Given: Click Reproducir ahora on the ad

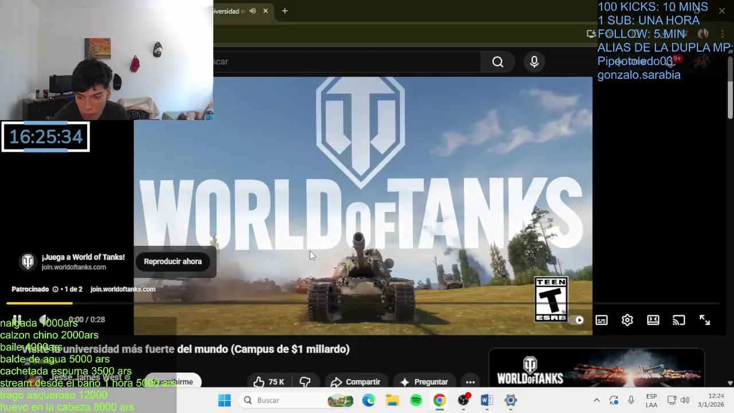Looking at the screenshot, I should click(x=173, y=262).
